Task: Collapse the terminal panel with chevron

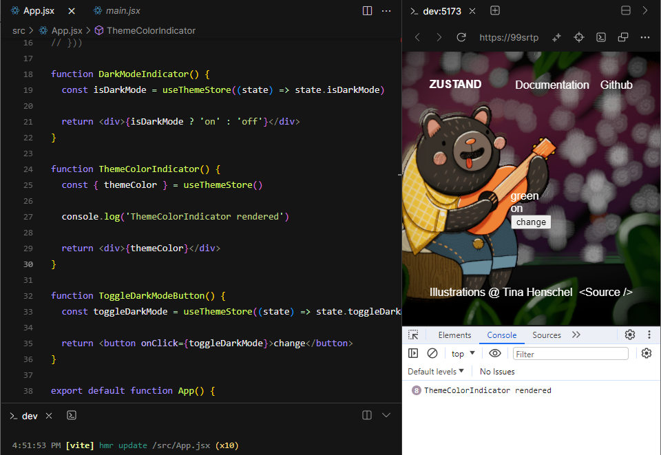Action: pos(386,415)
